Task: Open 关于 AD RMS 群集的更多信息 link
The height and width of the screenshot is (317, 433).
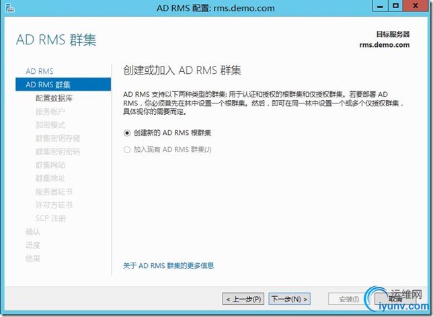Action: pyautogui.click(x=169, y=265)
